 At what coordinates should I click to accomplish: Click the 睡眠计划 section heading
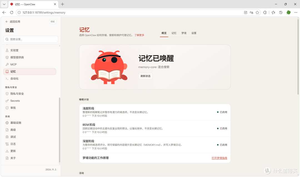click(84, 99)
